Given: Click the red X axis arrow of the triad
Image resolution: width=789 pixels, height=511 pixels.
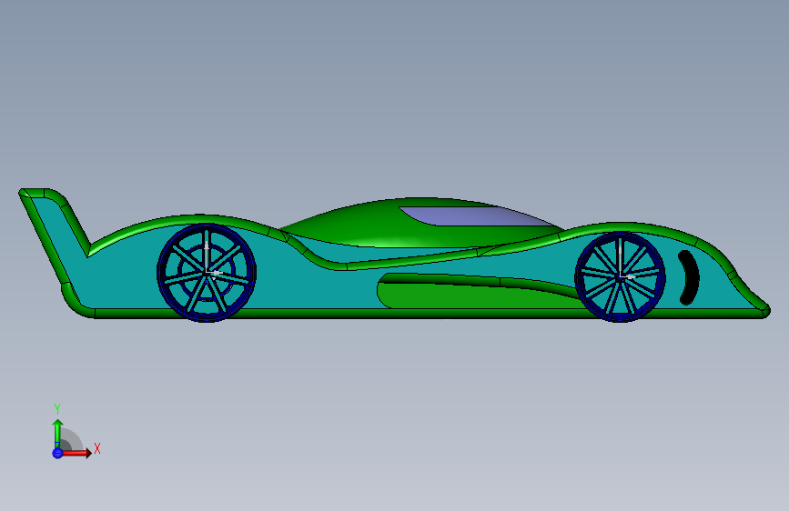Looking at the screenshot, I should [76, 453].
